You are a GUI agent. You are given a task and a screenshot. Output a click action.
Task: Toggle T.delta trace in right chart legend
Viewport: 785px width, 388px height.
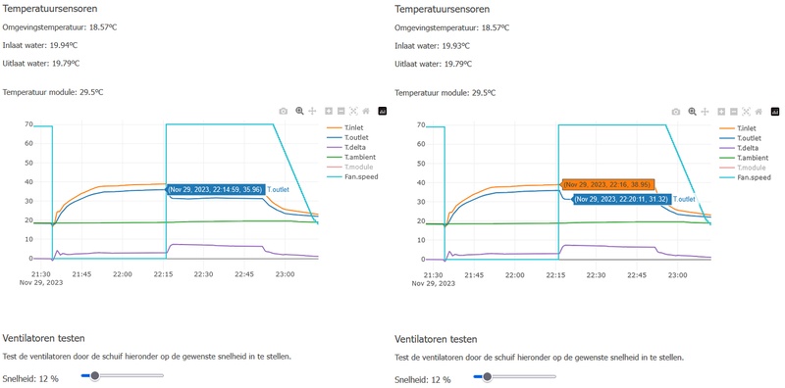tap(740, 148)
